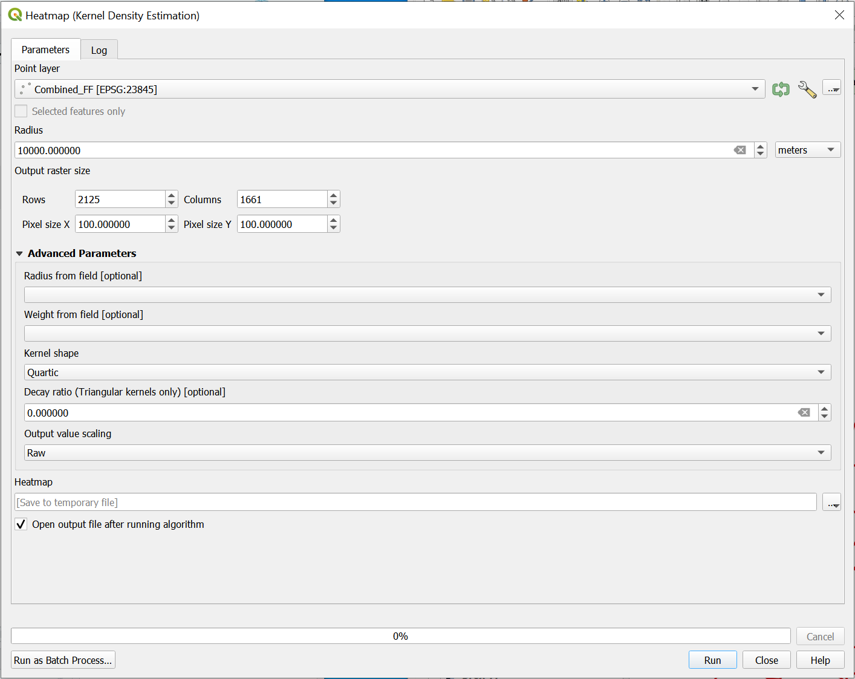Close the Heatmap dialog window
The image size is (855, 679).
pos(839,15)
